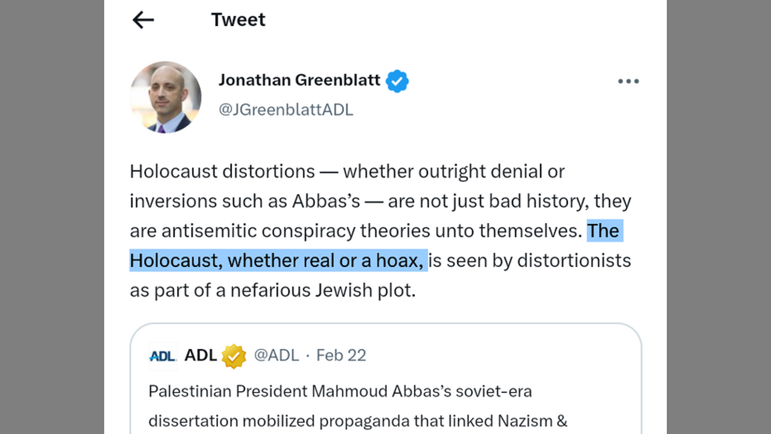Open the @JGreenblattADL handle link

[286, 110]
